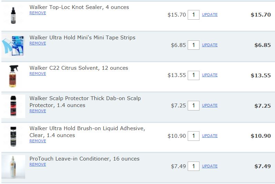Remove ProTouch Leave-in Conditioner from cart
Screen dimensions: 275x184
click(38, 164)
